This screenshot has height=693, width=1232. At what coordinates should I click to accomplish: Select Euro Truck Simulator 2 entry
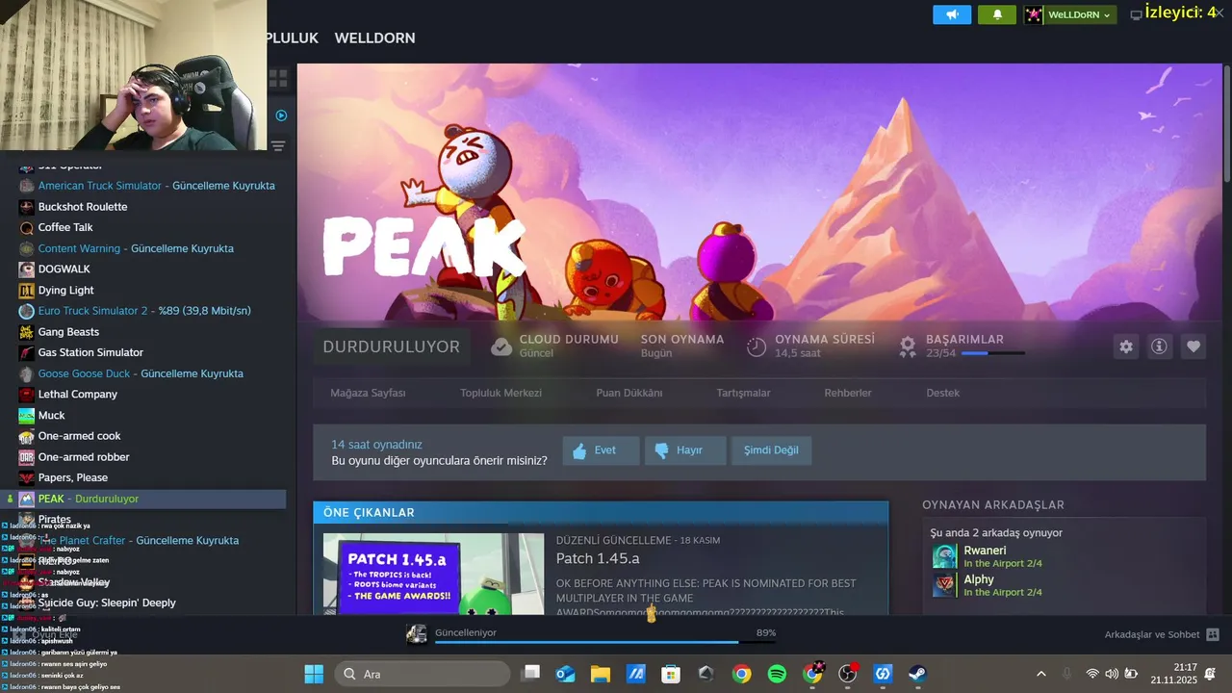144,311
